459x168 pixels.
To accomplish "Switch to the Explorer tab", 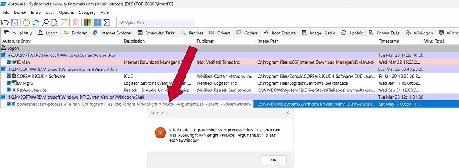I will tap(75, 33).
